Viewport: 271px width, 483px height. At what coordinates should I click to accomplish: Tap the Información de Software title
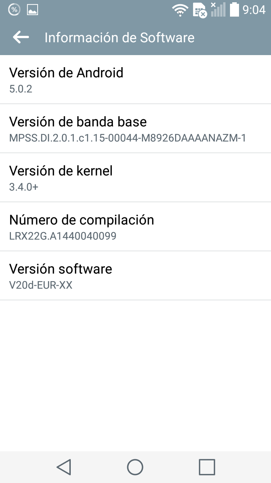coord(119,37)
